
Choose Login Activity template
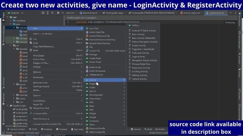[x=138, y=57]
